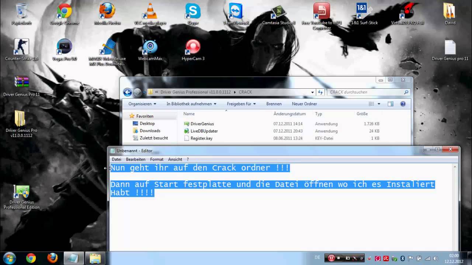Open the Papierkorb recycle bin icon
Image resolution: width=472 pixels, height=265 pixels.
pyautogui.click(x=21, y=14)
